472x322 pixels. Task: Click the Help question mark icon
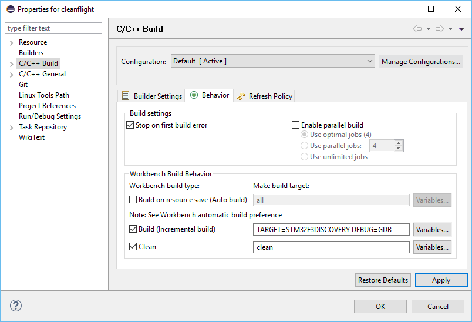[16, 306]
